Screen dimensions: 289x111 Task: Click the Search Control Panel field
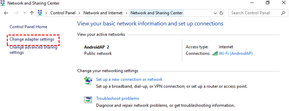pos(255,13)
